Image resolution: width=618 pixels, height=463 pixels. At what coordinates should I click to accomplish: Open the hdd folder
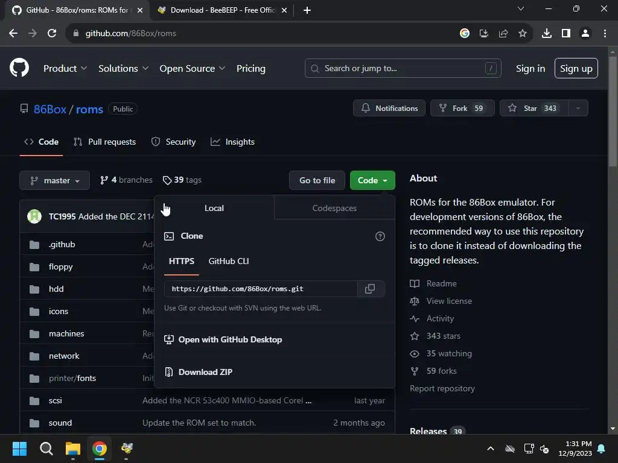(56, 289)
